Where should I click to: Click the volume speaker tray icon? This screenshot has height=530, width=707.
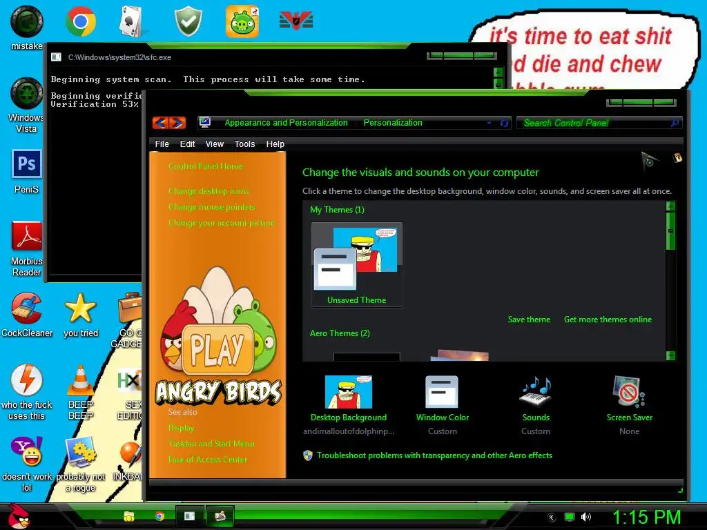[x=586, y=517]
